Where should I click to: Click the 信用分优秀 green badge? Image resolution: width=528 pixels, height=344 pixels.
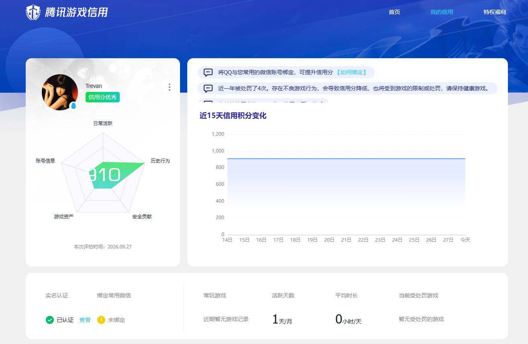coord(102,97)
